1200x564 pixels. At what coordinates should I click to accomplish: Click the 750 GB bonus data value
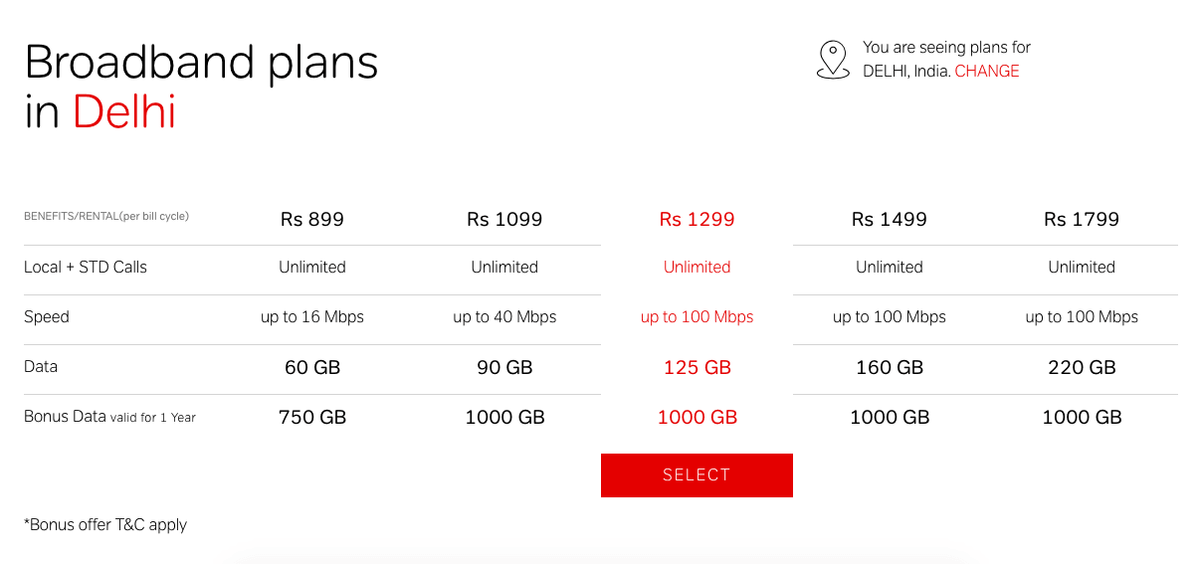tap(312, 418)
